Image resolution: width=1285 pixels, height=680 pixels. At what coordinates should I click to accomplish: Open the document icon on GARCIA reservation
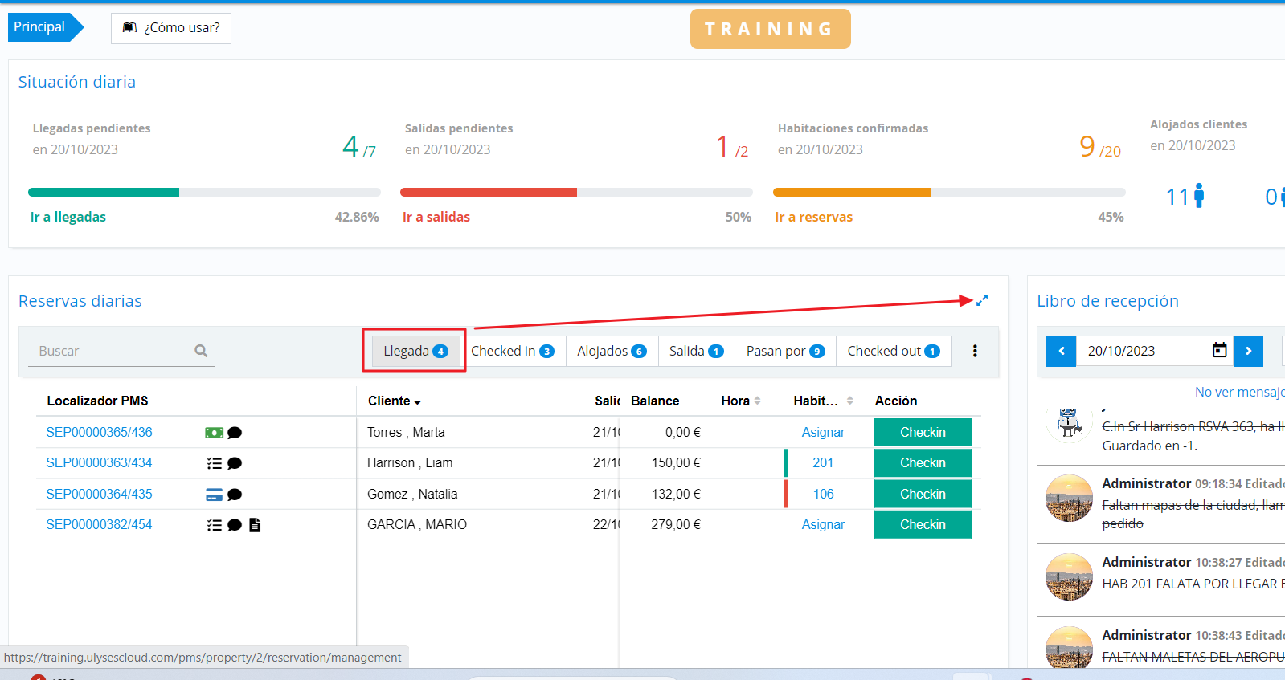(x=255, y=525)
